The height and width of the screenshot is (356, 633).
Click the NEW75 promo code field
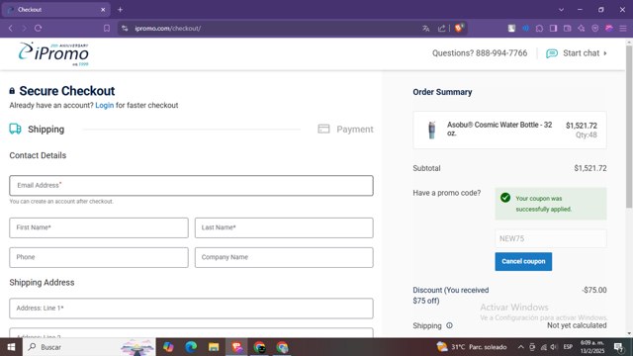(x=551, y=238)
